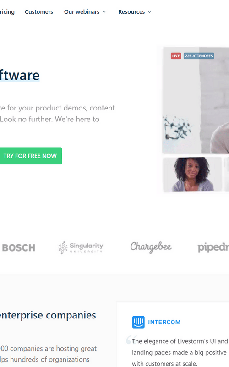Click the main live webinar video
Screen dimensions: 229x367
tap(196, 100)
